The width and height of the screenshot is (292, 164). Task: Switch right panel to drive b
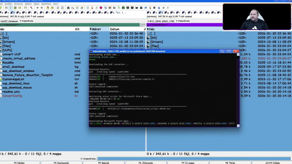[149, 13]
